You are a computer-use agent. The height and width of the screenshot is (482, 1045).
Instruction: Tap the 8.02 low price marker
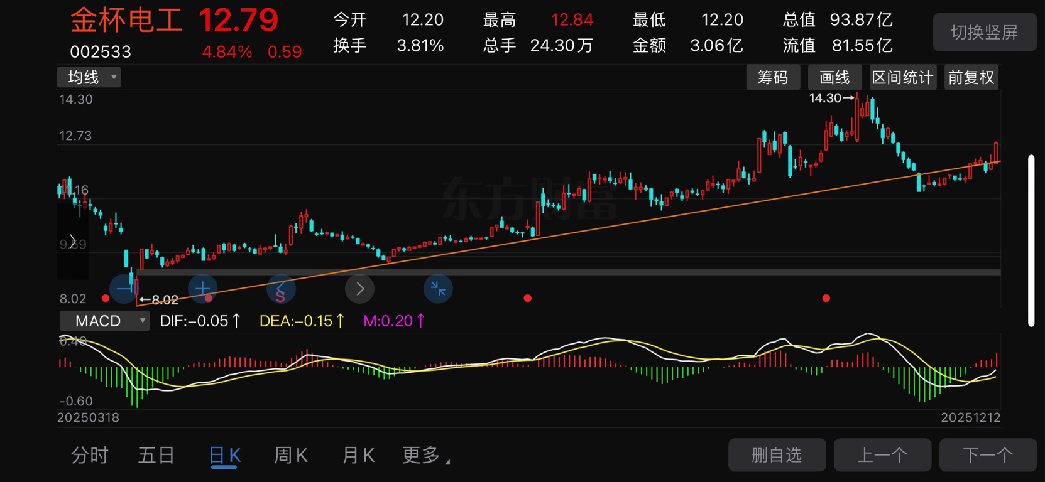(x=158, y=300)
